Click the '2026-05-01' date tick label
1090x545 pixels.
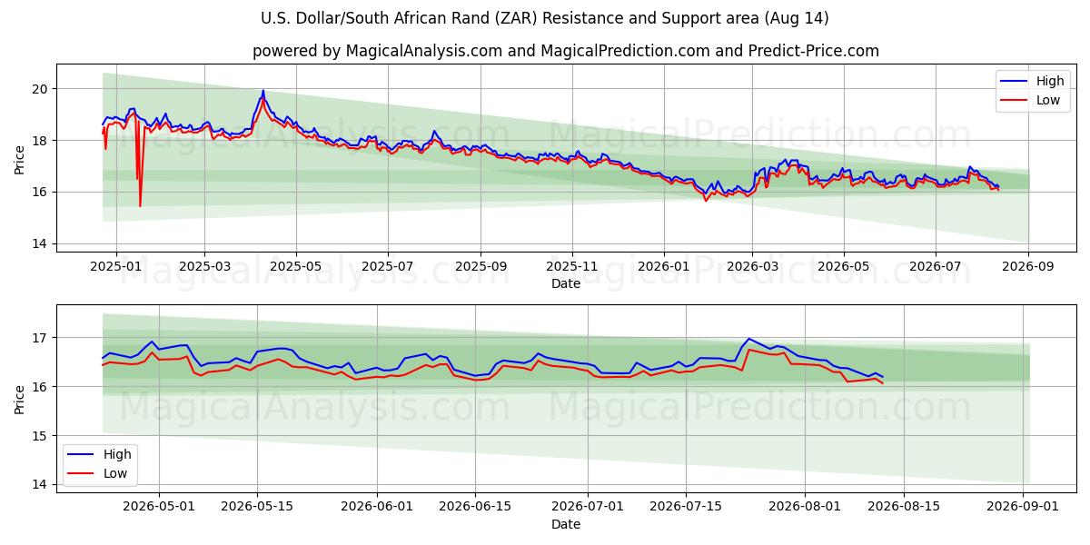coord(159,508)
